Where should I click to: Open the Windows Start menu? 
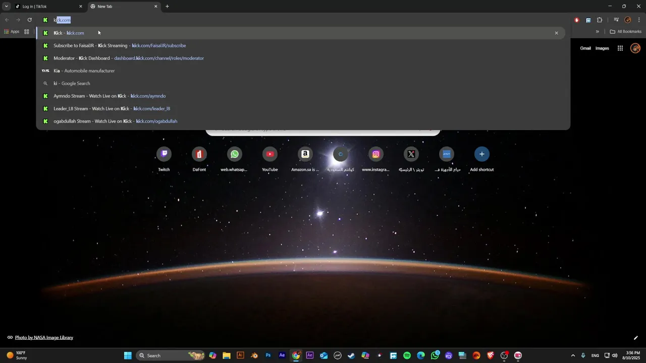[x=128, y=355]
